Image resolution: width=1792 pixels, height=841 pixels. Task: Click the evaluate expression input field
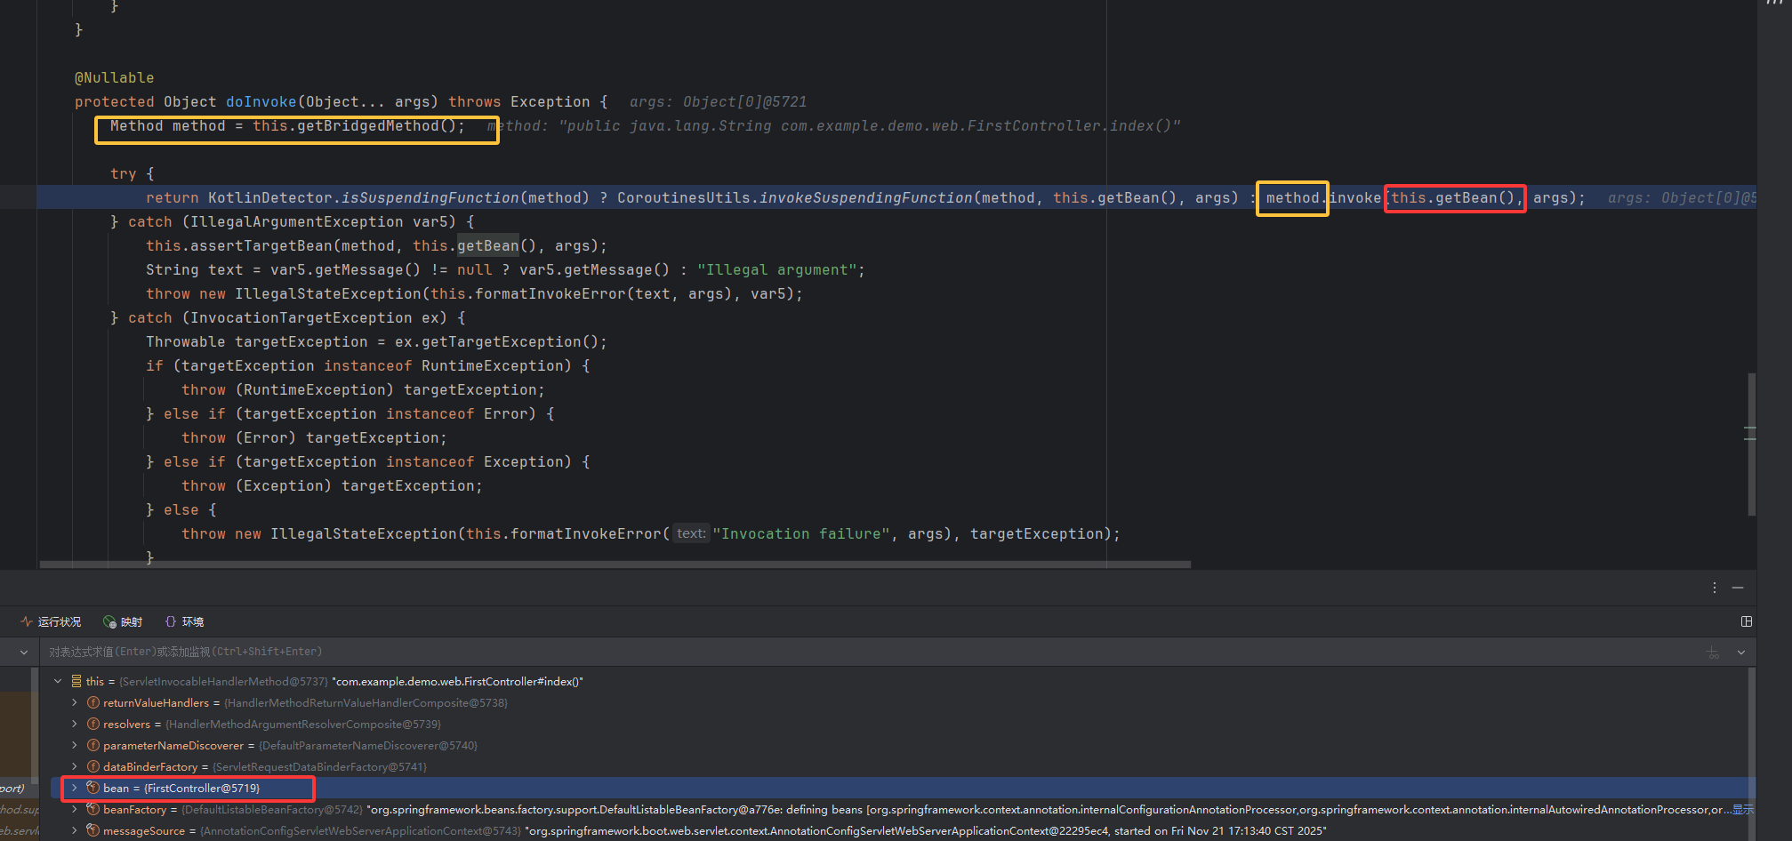click(x=800, y=653)
